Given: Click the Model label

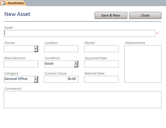Looking at the screenshot, I should click(90, 43).
